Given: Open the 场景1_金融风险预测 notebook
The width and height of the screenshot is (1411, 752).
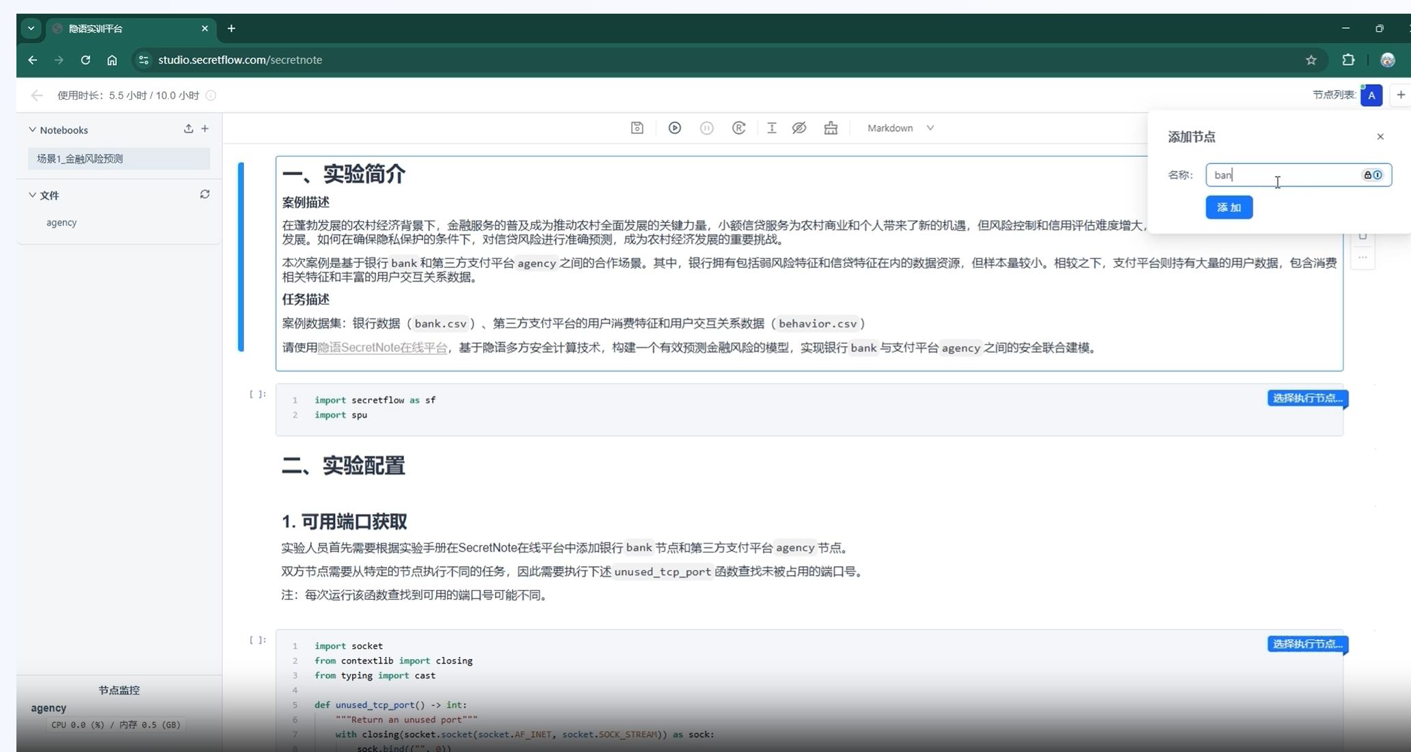Looking at the screenshot, I should coord(79,158).
